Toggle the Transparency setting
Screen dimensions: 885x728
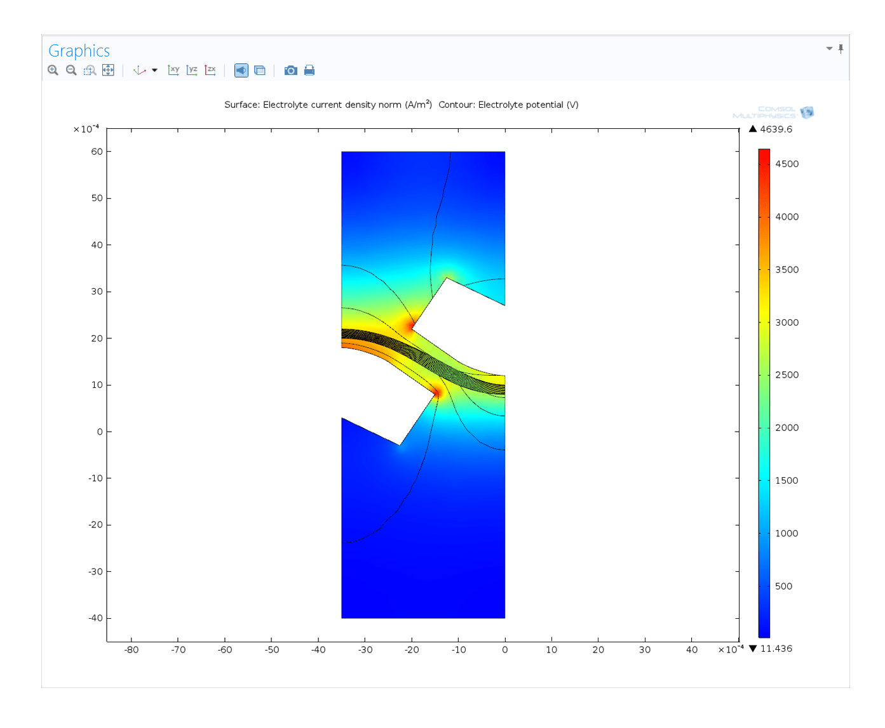click(260, 70)
